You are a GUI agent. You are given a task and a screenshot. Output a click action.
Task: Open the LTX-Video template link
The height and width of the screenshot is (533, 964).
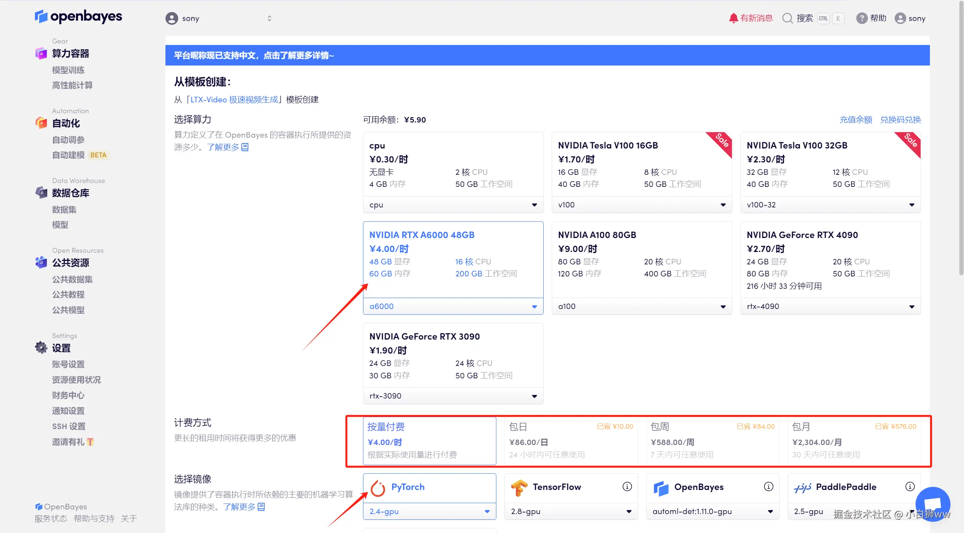(x=234, y=100)
